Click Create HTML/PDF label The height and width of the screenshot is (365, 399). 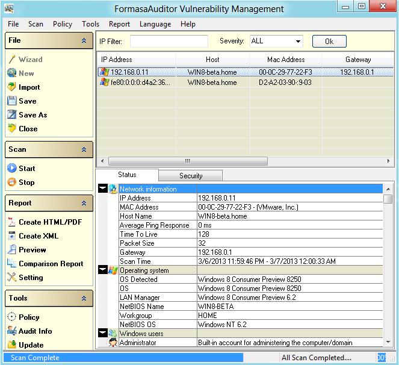[x=51, y=222]
